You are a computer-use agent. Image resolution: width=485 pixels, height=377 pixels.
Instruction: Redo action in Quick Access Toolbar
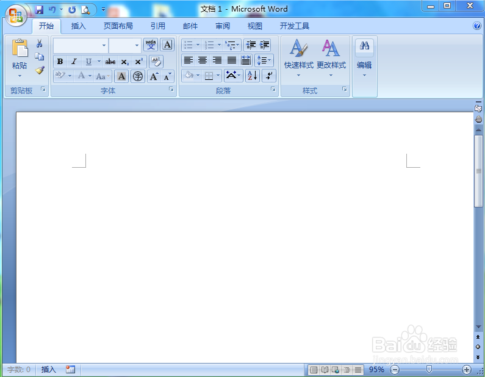[72, 10]
